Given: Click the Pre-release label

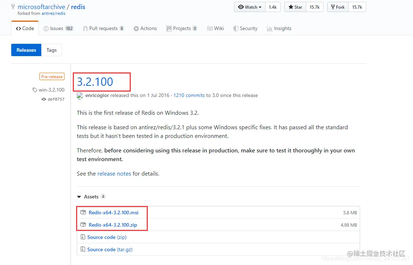Looking at the screenshot, I should click(x=52, y=77).
